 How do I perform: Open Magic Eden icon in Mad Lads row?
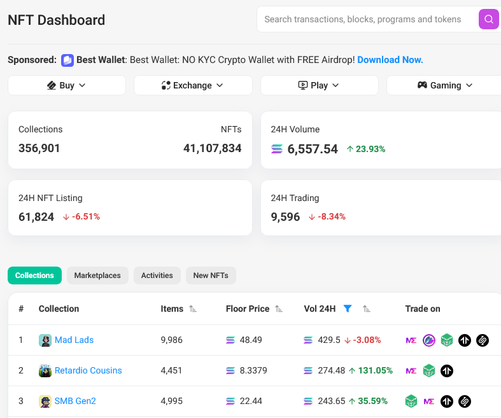coord(411,340)
